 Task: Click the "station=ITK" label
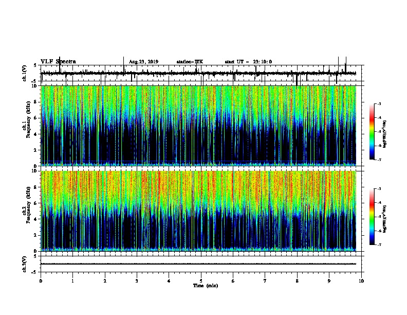(x=190, y=62)
